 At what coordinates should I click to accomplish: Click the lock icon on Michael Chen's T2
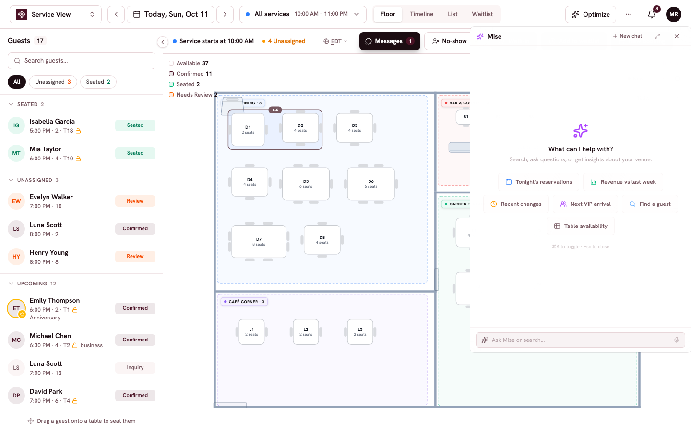point(75,345)
